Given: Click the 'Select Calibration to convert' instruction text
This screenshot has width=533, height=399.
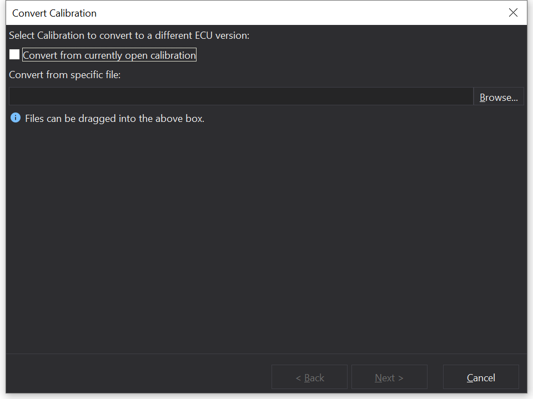Looking at the screenshot, I should pos(129,36).
